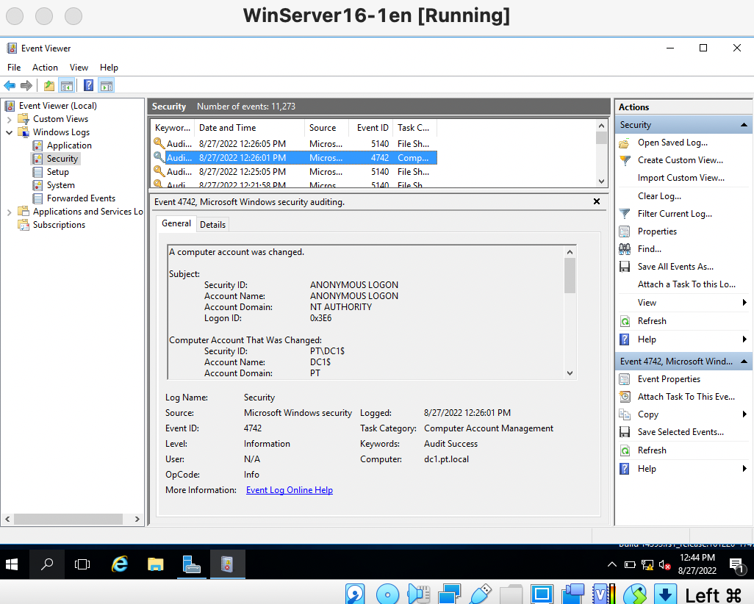Select the System log in the tree
Screen dimensions: 754x604
pos(60,185)
